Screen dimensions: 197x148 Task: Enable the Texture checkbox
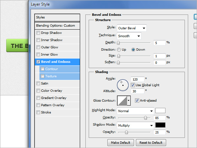tap(42, 76)
